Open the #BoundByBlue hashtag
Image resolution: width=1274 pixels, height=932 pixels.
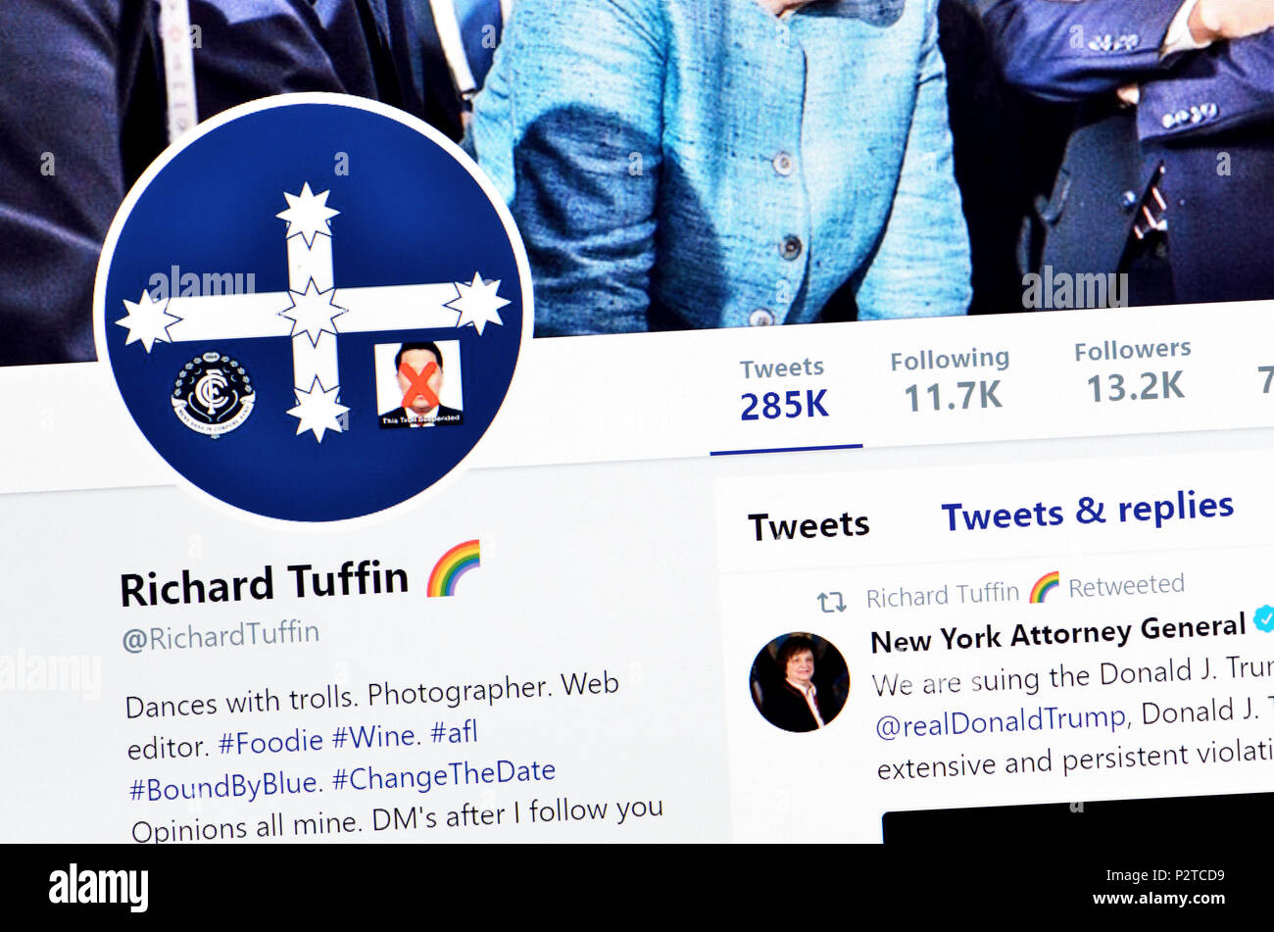pyautogui.click(x=224, y=786)
